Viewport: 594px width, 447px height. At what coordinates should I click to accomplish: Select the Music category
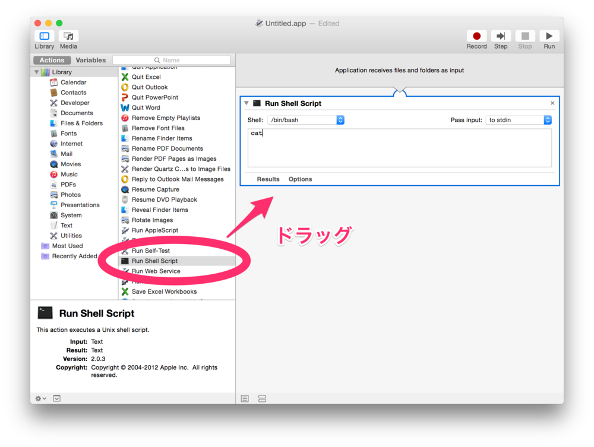(69, 174)
